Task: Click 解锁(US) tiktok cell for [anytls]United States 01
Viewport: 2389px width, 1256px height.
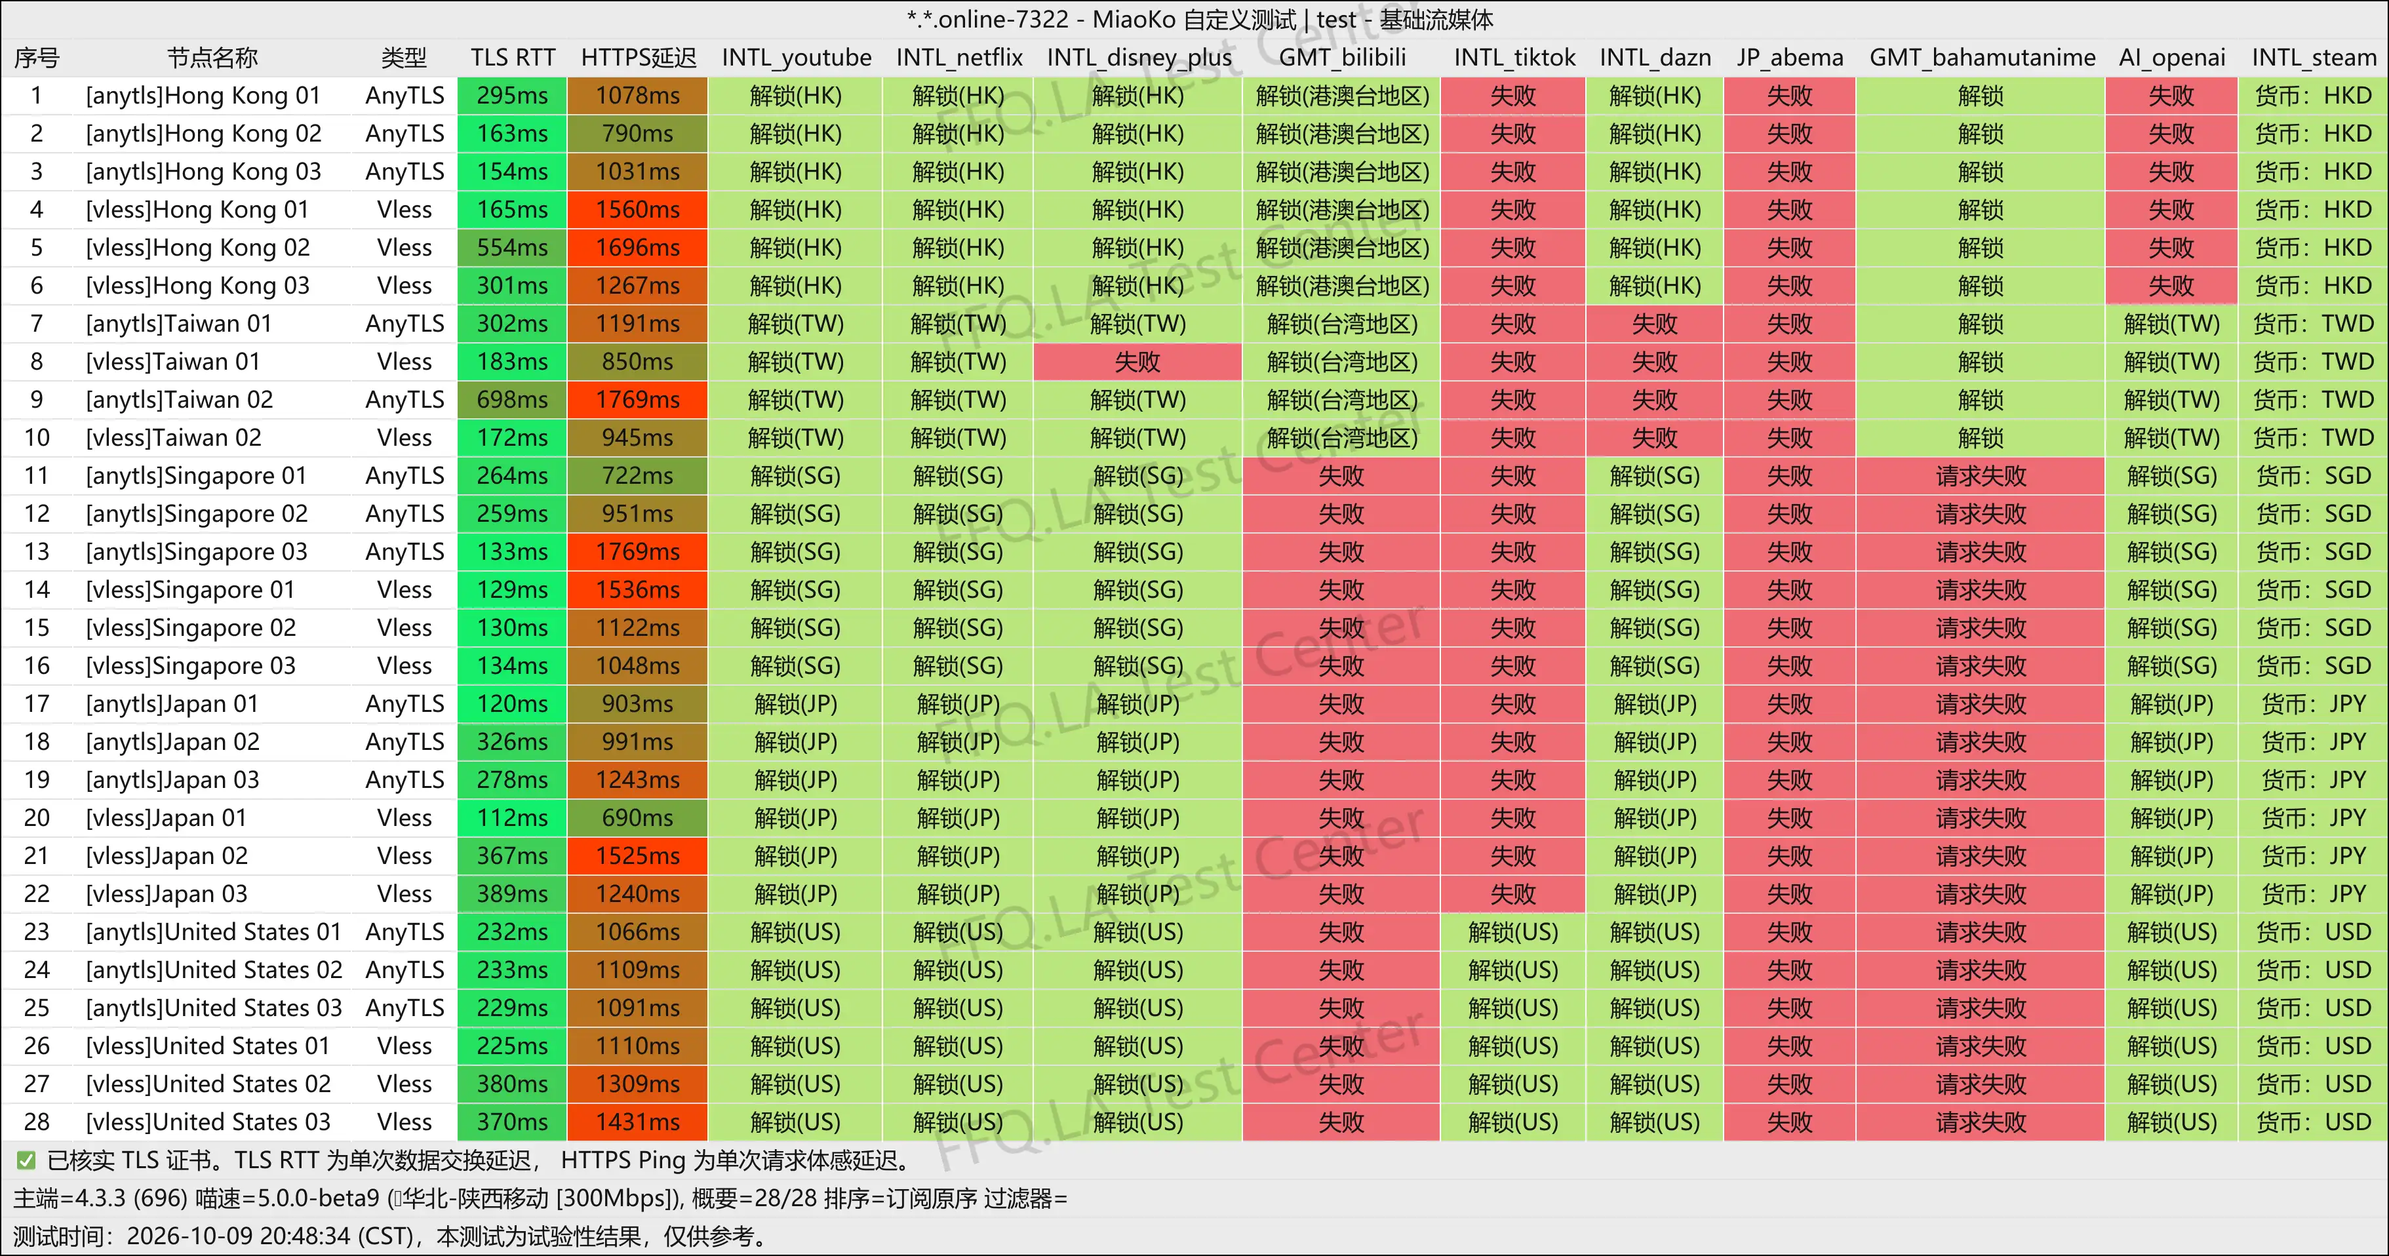Action: (1514, 932)
